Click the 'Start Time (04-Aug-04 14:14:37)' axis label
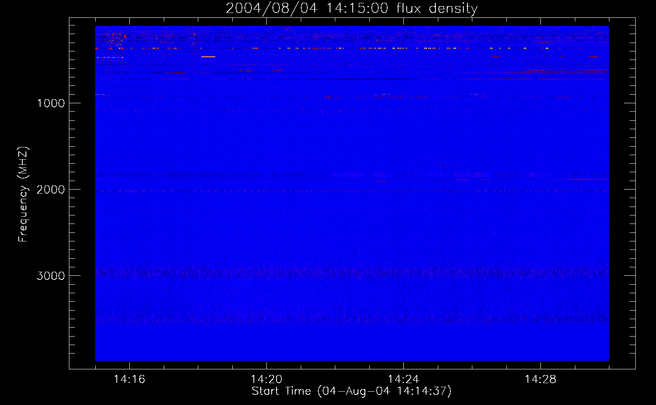Viewport: 656px width, 405px height. [352, 391]
